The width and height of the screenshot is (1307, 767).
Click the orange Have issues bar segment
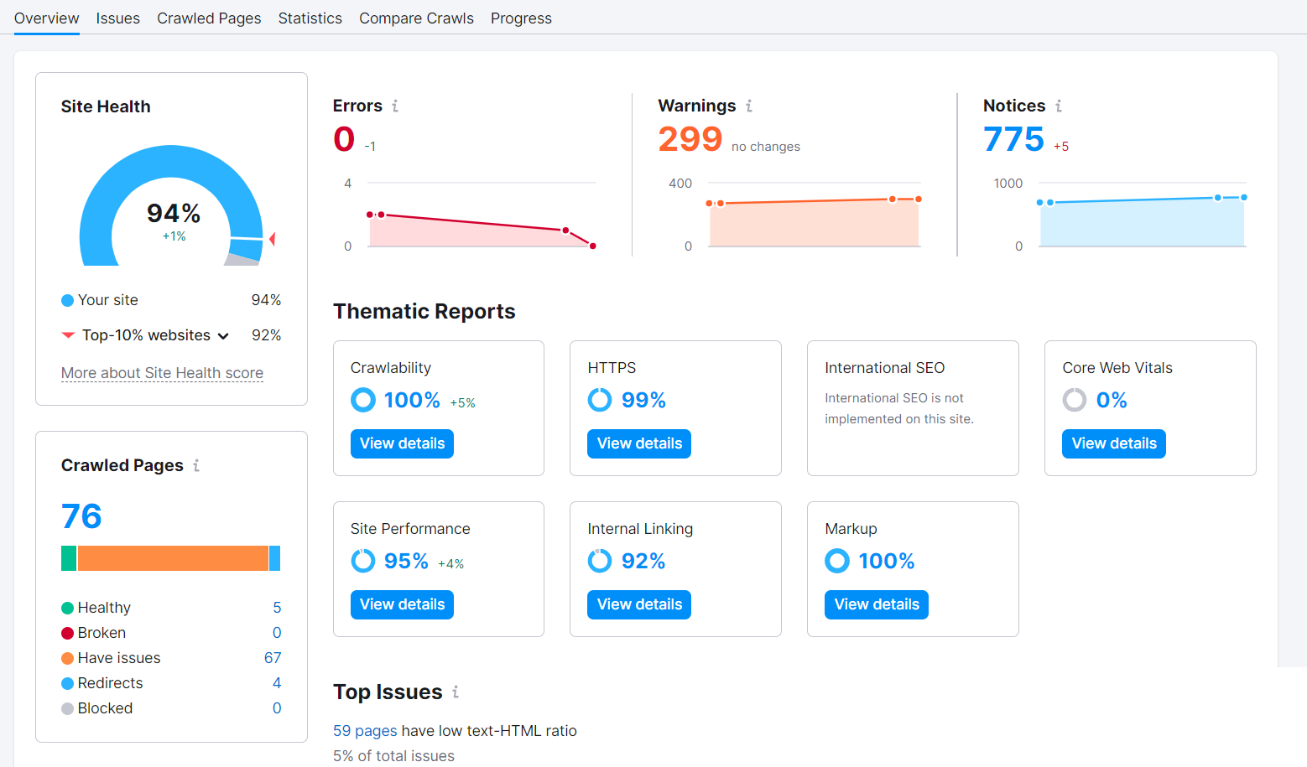point(172,558)
